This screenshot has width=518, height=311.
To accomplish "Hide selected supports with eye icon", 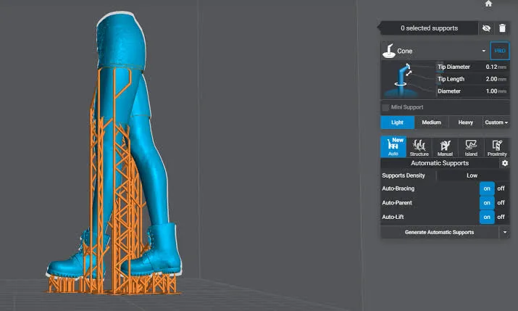I will coord(486,28).
